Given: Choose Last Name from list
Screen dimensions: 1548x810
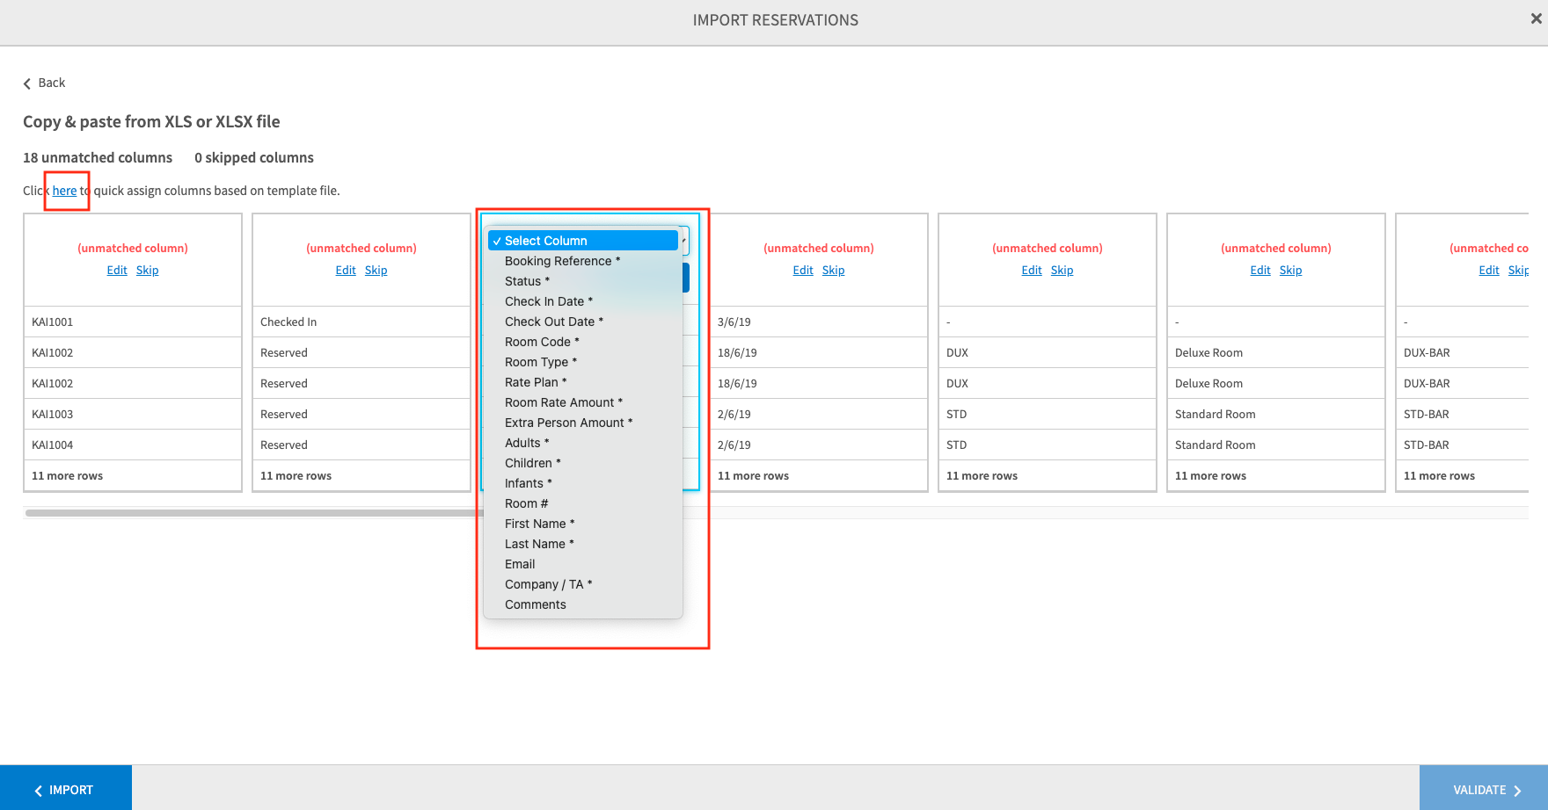Looking at the screenshot, I should (538, 544).
